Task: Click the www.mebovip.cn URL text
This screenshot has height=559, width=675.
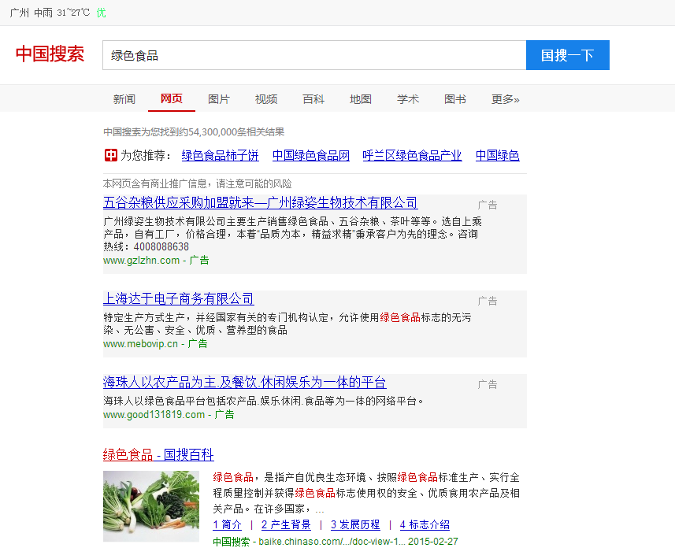Action: pos(140,344)
